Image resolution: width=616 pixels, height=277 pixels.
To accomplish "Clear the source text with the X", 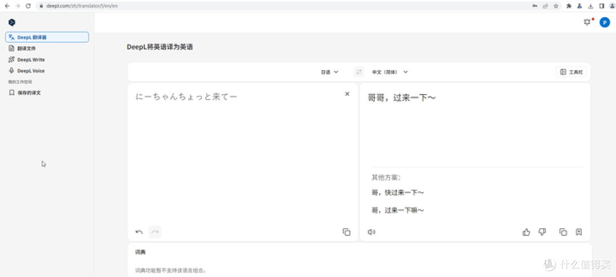I will point(347,94).
